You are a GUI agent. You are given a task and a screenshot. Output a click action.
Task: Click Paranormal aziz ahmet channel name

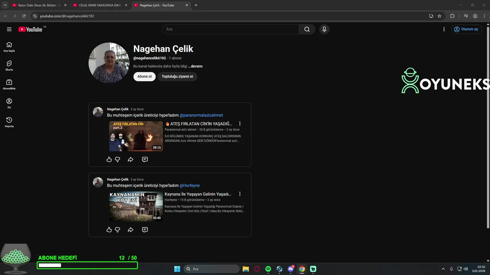tap(180, 129)
